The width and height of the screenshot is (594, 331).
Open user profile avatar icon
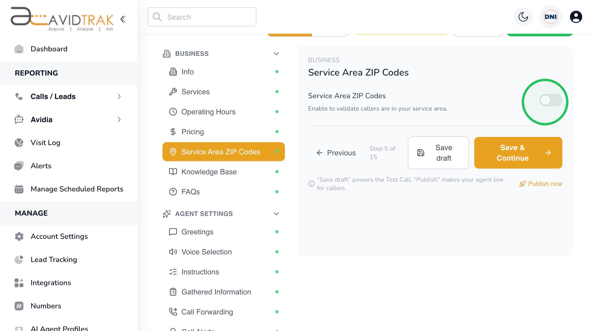(x=576, y=17)
